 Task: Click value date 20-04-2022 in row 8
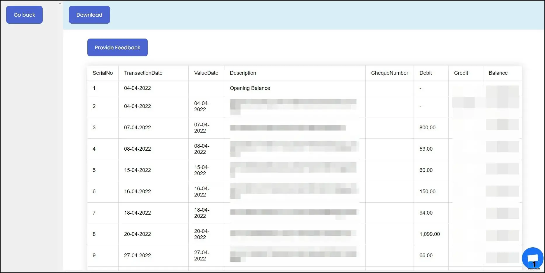[x=202, y=234]
